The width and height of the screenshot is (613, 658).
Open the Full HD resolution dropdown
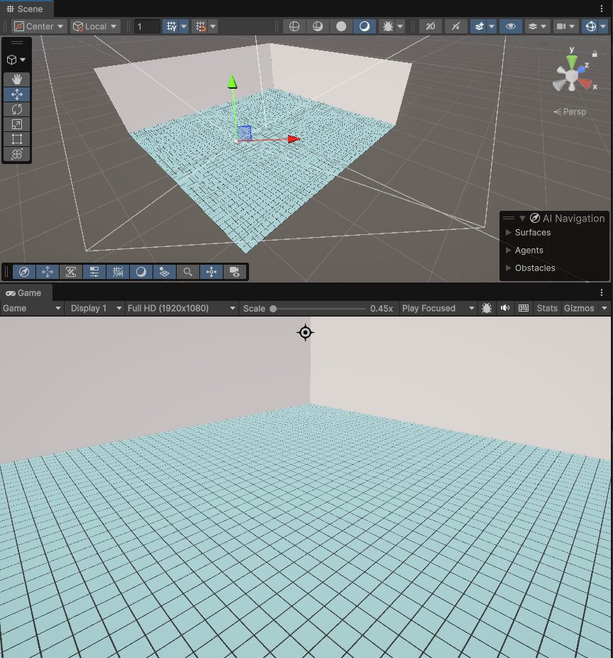181,308
